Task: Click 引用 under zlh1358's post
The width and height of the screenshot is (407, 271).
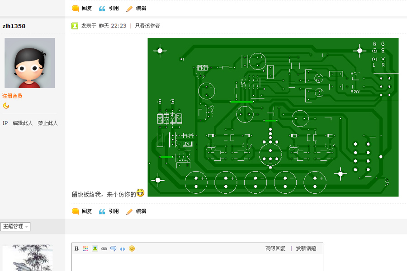Action: point(114,211)
